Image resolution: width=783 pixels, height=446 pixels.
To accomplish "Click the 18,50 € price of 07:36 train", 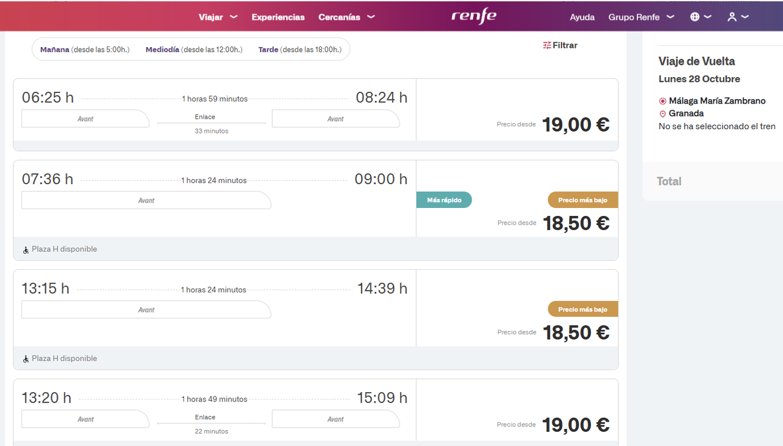I will pyautogui.click(x=576, y=223).
